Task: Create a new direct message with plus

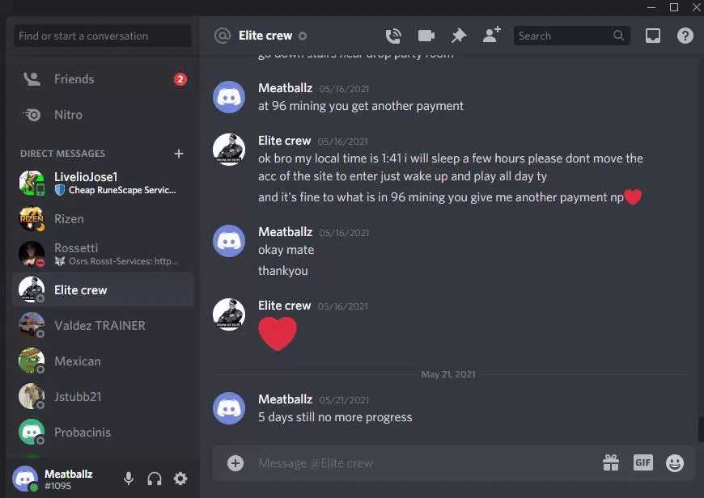Action: [x=179, y=154]
